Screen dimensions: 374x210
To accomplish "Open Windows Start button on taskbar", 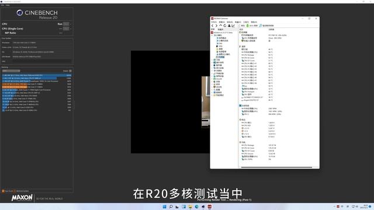I will (164, 206).
